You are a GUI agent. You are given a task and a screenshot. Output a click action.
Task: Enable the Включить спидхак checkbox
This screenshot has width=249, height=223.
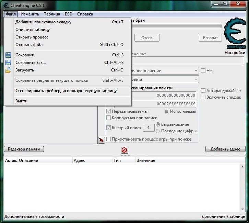coord(203,97)
